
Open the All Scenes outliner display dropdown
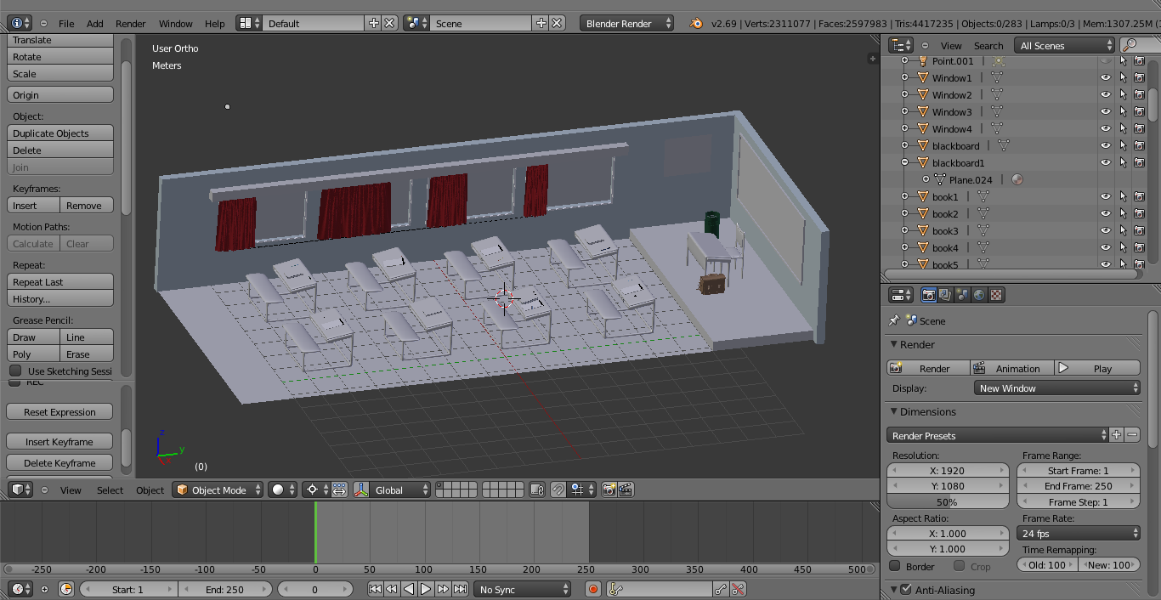pyautogui.click(x=1064, y=45)
